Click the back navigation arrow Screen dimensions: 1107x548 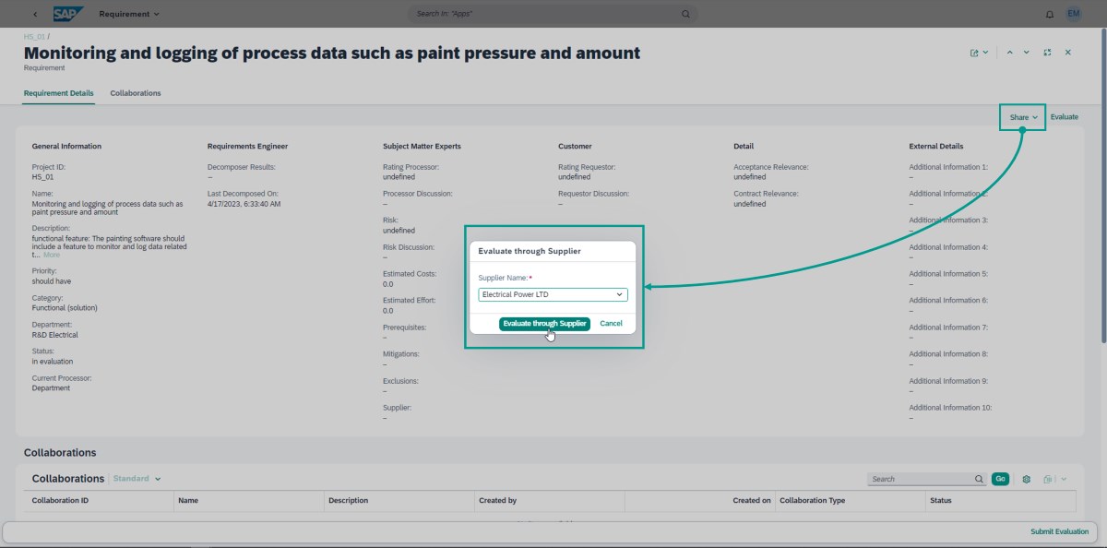pos(35,14)
